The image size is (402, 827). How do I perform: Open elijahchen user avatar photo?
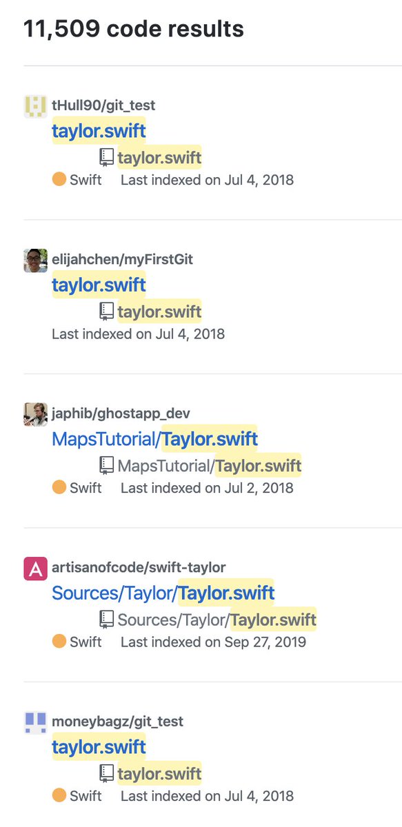tap(36, 261)
